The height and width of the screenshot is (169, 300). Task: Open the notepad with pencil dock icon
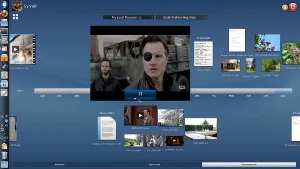pos(4,93)
